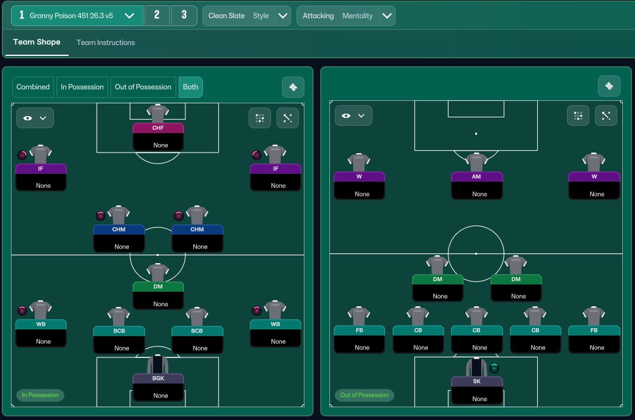
Task: Select the AM attacking midfielder card
Action: click(x=476, y=185)
